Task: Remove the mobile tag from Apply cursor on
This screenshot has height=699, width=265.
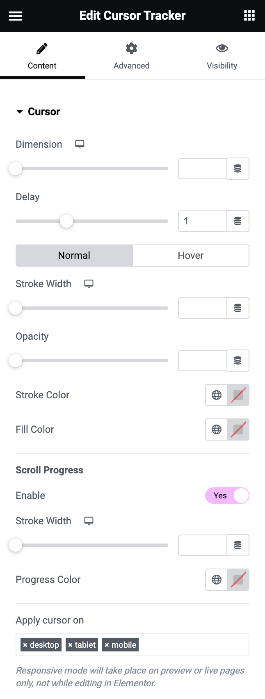Action: coord(108,644)
